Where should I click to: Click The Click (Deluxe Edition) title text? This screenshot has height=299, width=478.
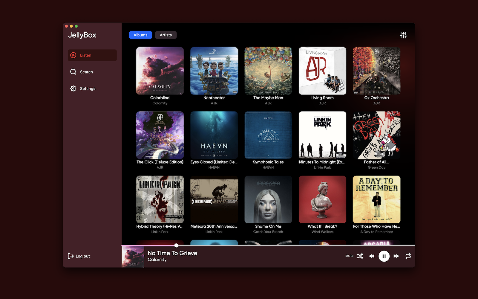(x=160, y=162)
